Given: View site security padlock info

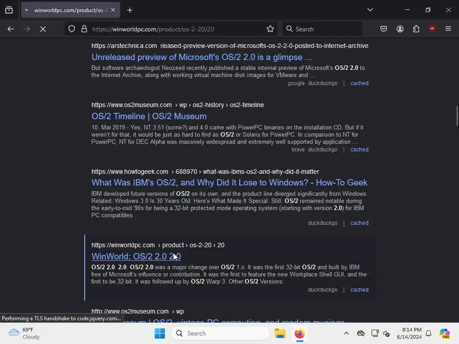Looking at the screenshot, I should 84,29.
